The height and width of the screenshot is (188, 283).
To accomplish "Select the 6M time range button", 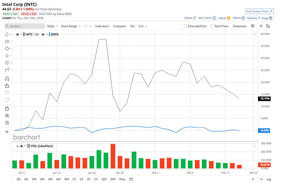I will [58, 179].
